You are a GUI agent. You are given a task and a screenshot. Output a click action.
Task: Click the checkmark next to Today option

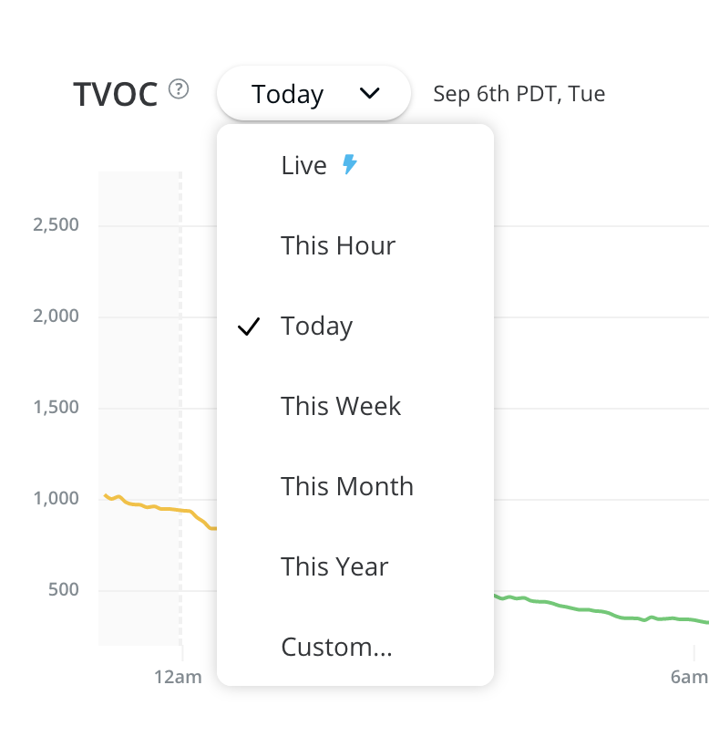point(249,327)
